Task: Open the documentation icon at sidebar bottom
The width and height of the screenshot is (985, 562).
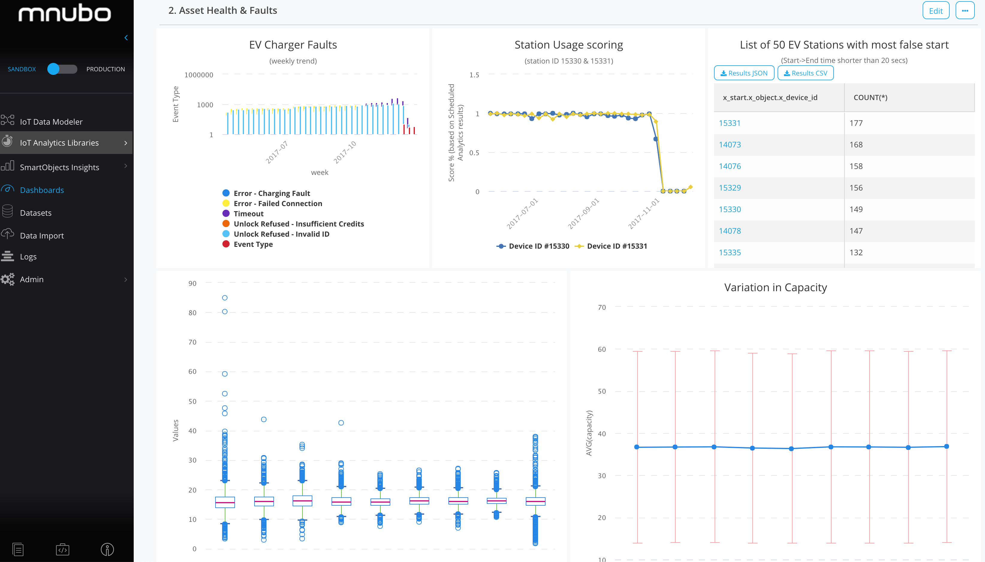Action: pyautogui.click(x=18, y=549)
